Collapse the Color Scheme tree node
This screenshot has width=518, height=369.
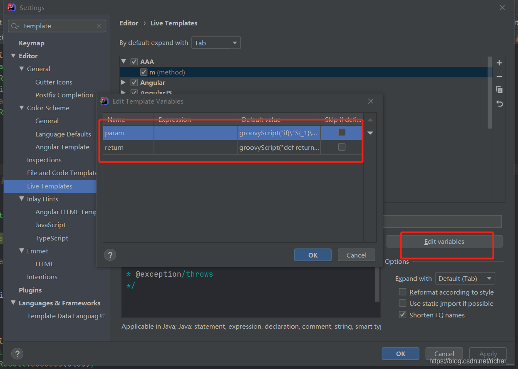(x=22, y=108)
